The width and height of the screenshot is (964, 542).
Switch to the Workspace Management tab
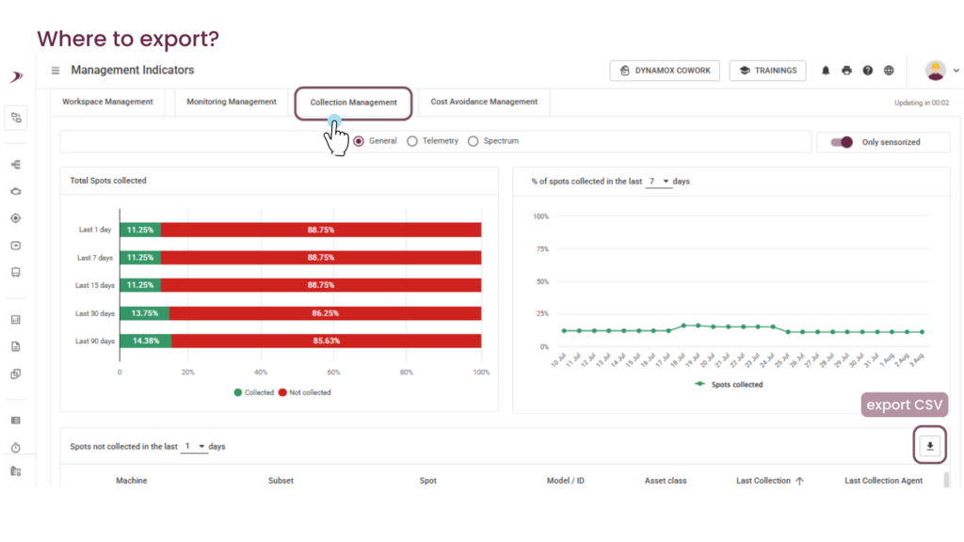click(107, 102)
